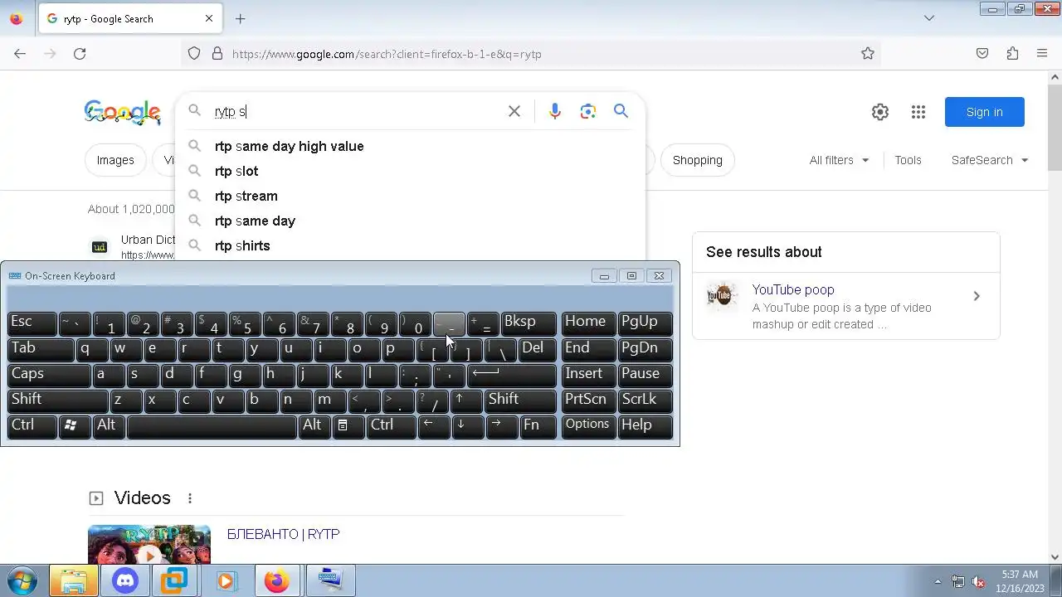Focus the Google search input field
1062x597 pixels.
click(357, 111)
